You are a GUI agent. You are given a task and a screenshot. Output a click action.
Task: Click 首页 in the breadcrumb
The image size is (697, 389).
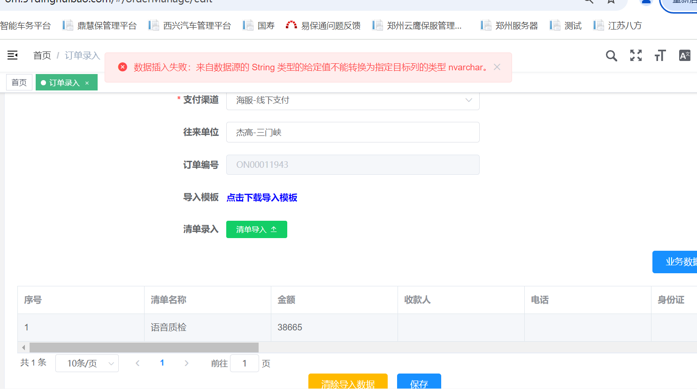coord(42,55)
